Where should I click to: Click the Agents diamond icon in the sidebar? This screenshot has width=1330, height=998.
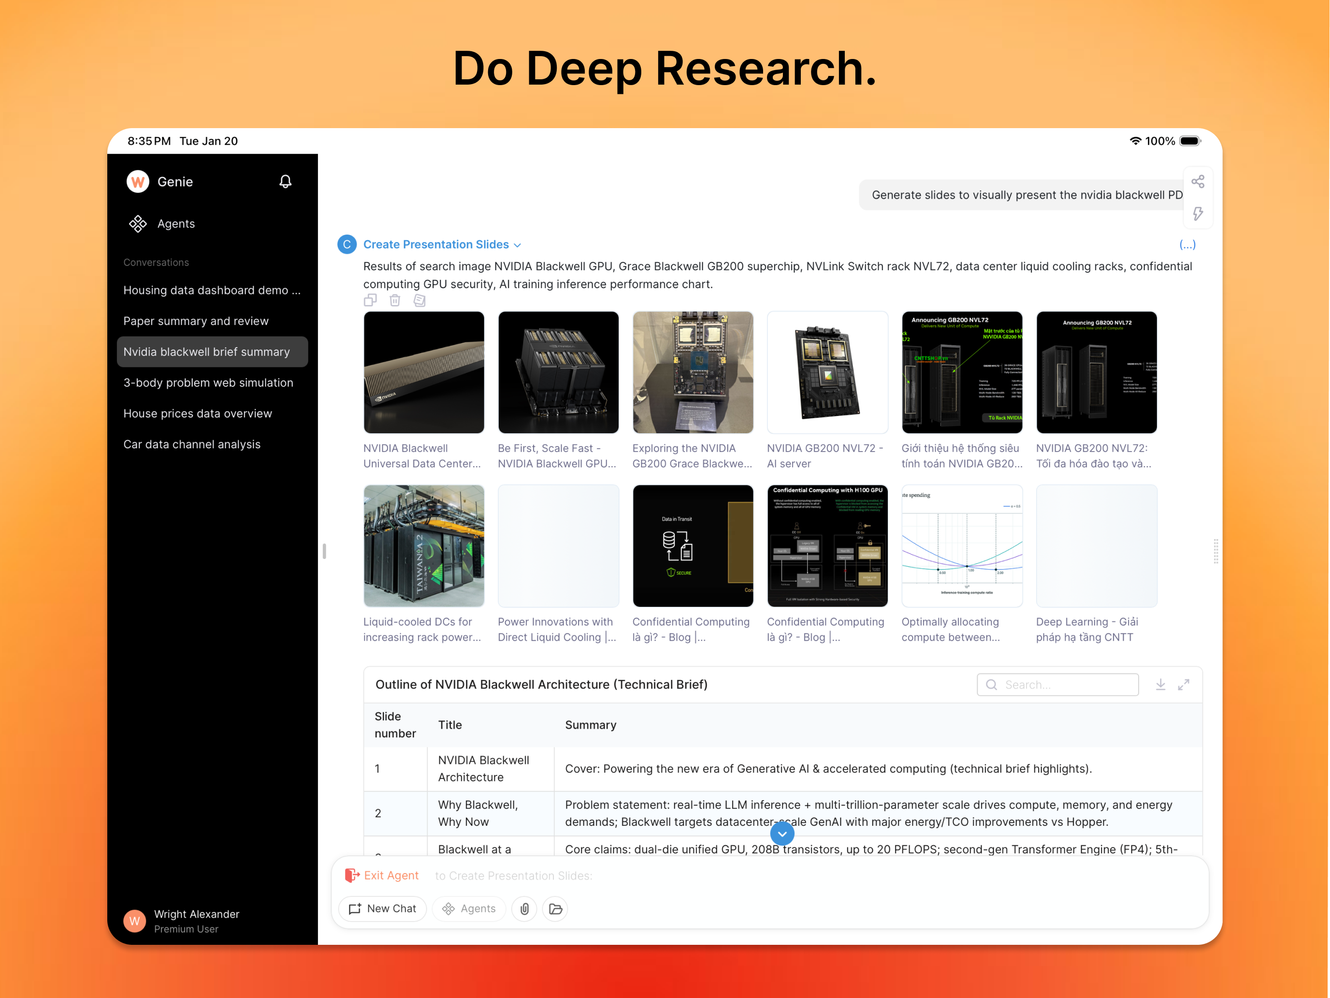(138, 224)
